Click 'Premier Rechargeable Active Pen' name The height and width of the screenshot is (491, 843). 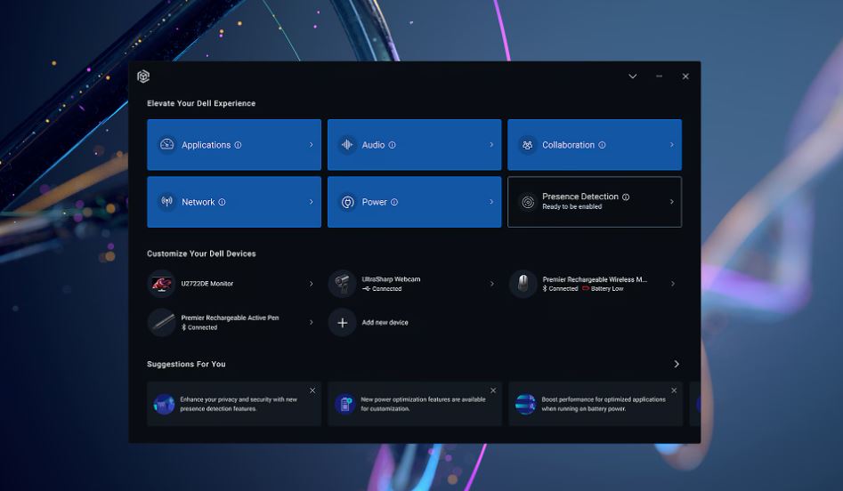(230, 318)
